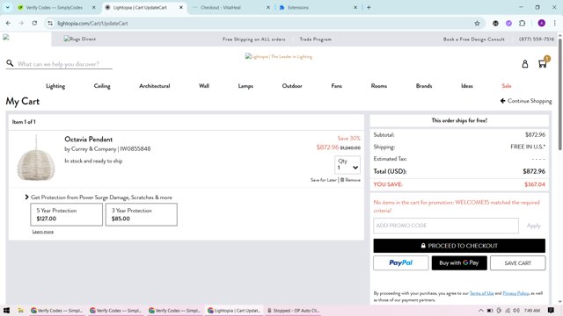Click the Octavia Pendant product title
Image resolution: width=563 pixels, height=316 pixels.
coord(88,140)
